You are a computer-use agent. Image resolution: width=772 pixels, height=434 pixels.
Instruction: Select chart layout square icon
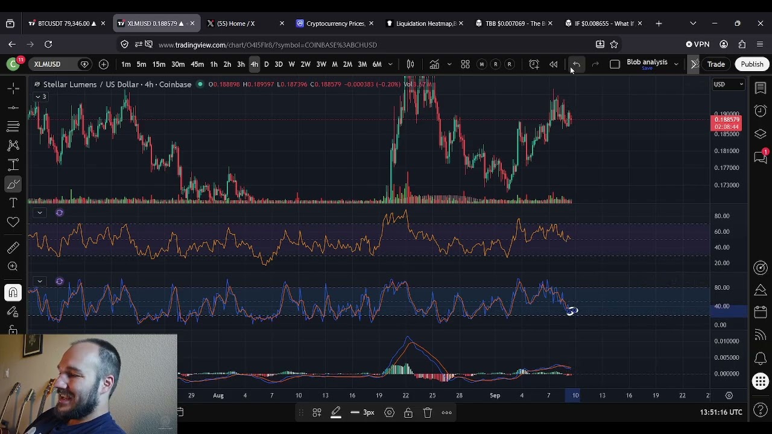click(x=615, y=64)
